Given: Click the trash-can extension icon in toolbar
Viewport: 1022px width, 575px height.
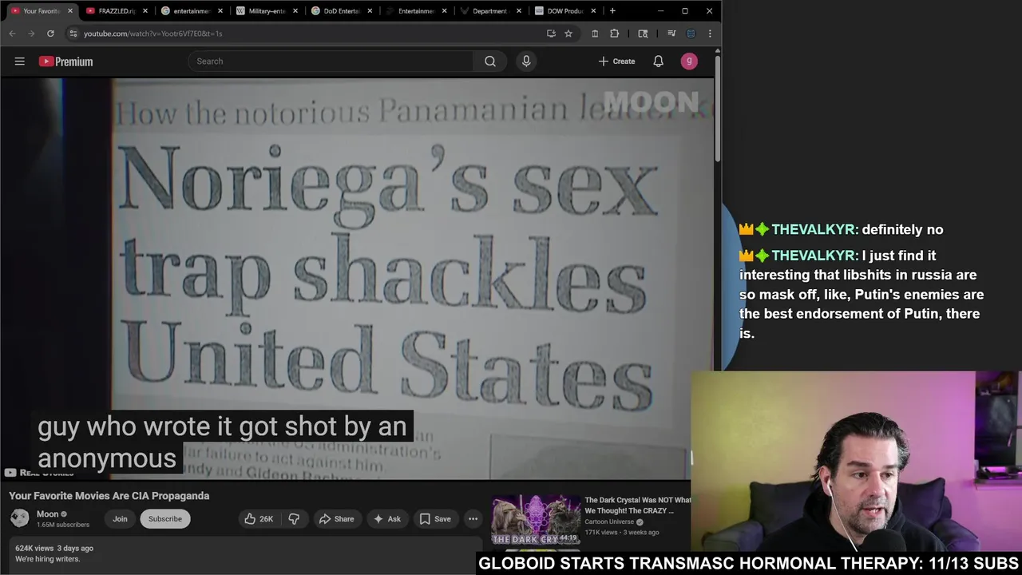Looking at the screenshot, I should (x=595, y=34).
